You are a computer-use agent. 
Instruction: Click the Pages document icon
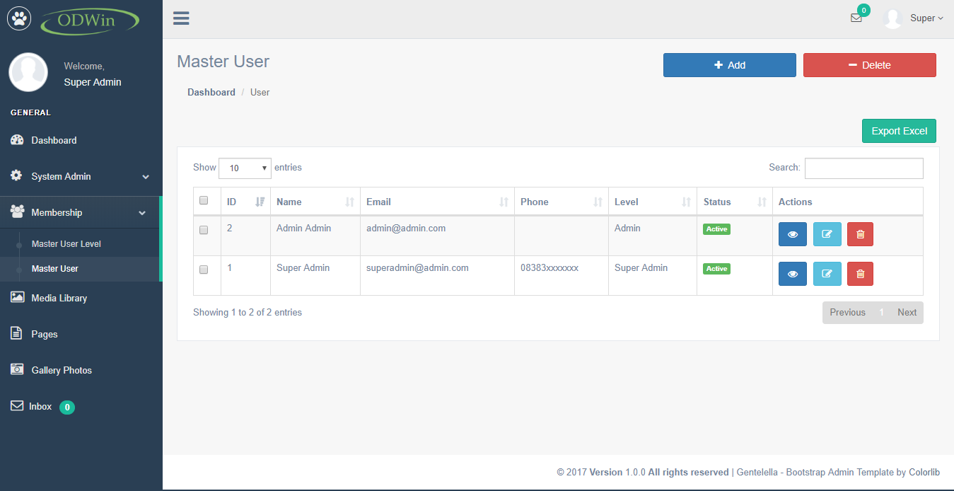click(16, 333)
